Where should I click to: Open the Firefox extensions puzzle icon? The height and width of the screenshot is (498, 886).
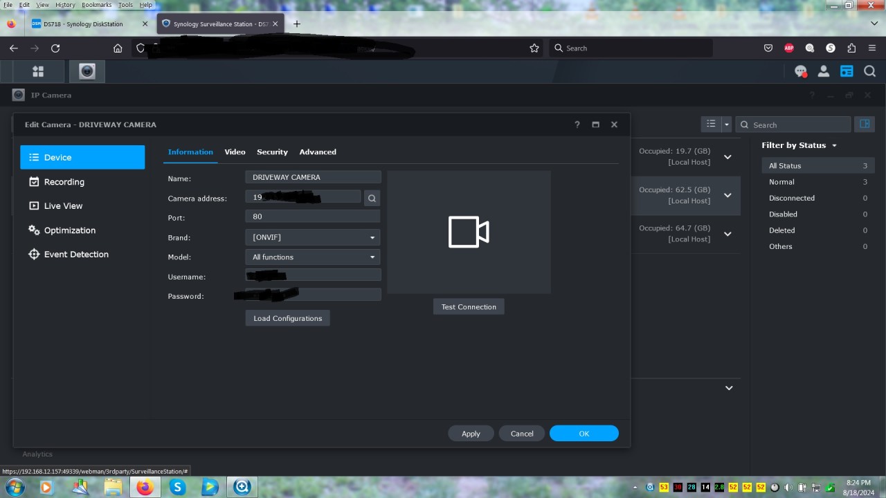(x=851, y=48)
